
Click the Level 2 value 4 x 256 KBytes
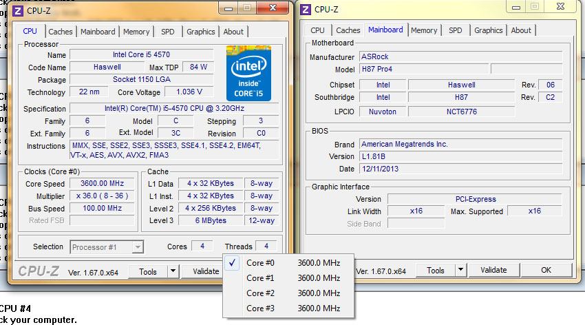pos(211,208)
